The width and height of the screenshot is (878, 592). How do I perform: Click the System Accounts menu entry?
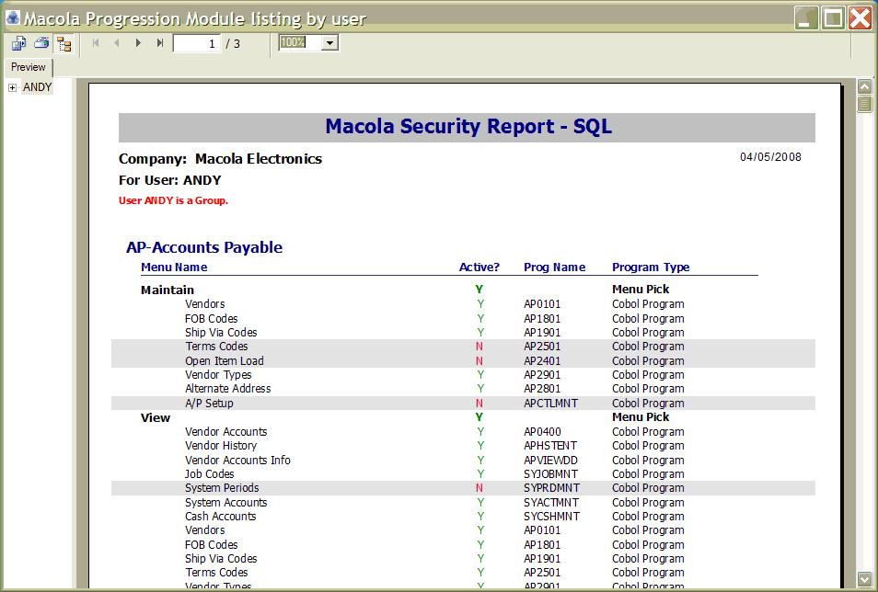click(x=226, y=503)
